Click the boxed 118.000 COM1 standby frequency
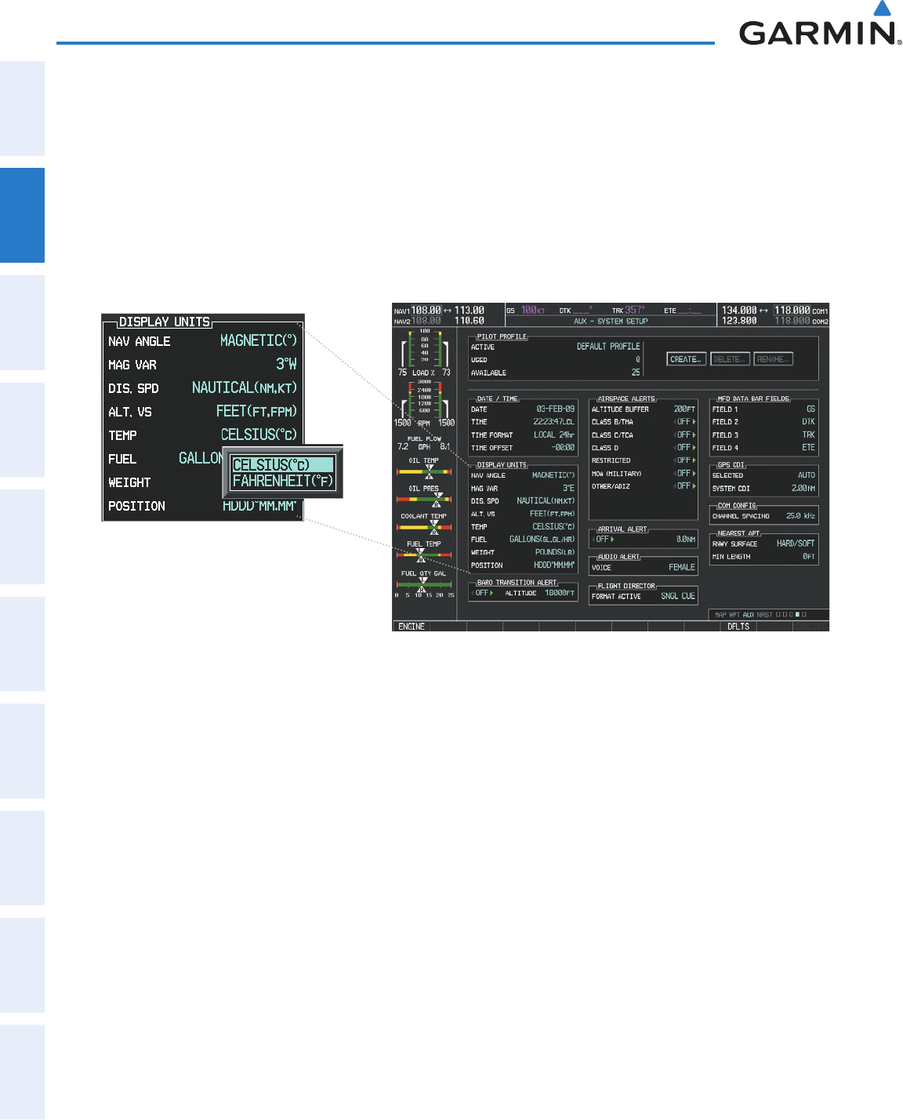Screen dimensions: 903x1120 click(792, 311)
